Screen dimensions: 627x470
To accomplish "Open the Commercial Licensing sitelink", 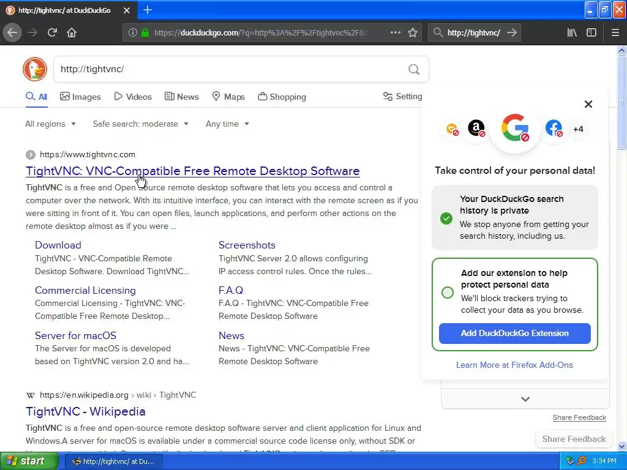I will click(85, 290).
